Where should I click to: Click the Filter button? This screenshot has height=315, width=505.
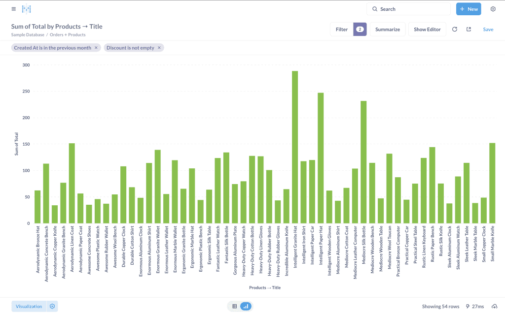click(x=342, y=30)
